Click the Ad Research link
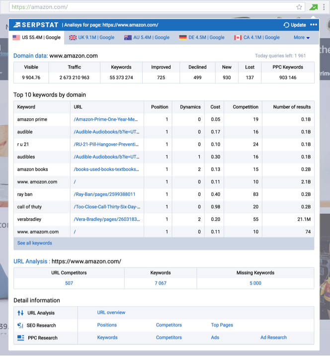This screenshot has width=330, height=356. pos(273,338)
